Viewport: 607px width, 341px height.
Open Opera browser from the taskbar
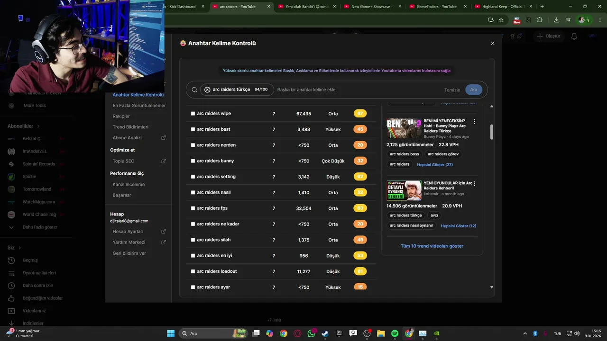pos(297,333)
